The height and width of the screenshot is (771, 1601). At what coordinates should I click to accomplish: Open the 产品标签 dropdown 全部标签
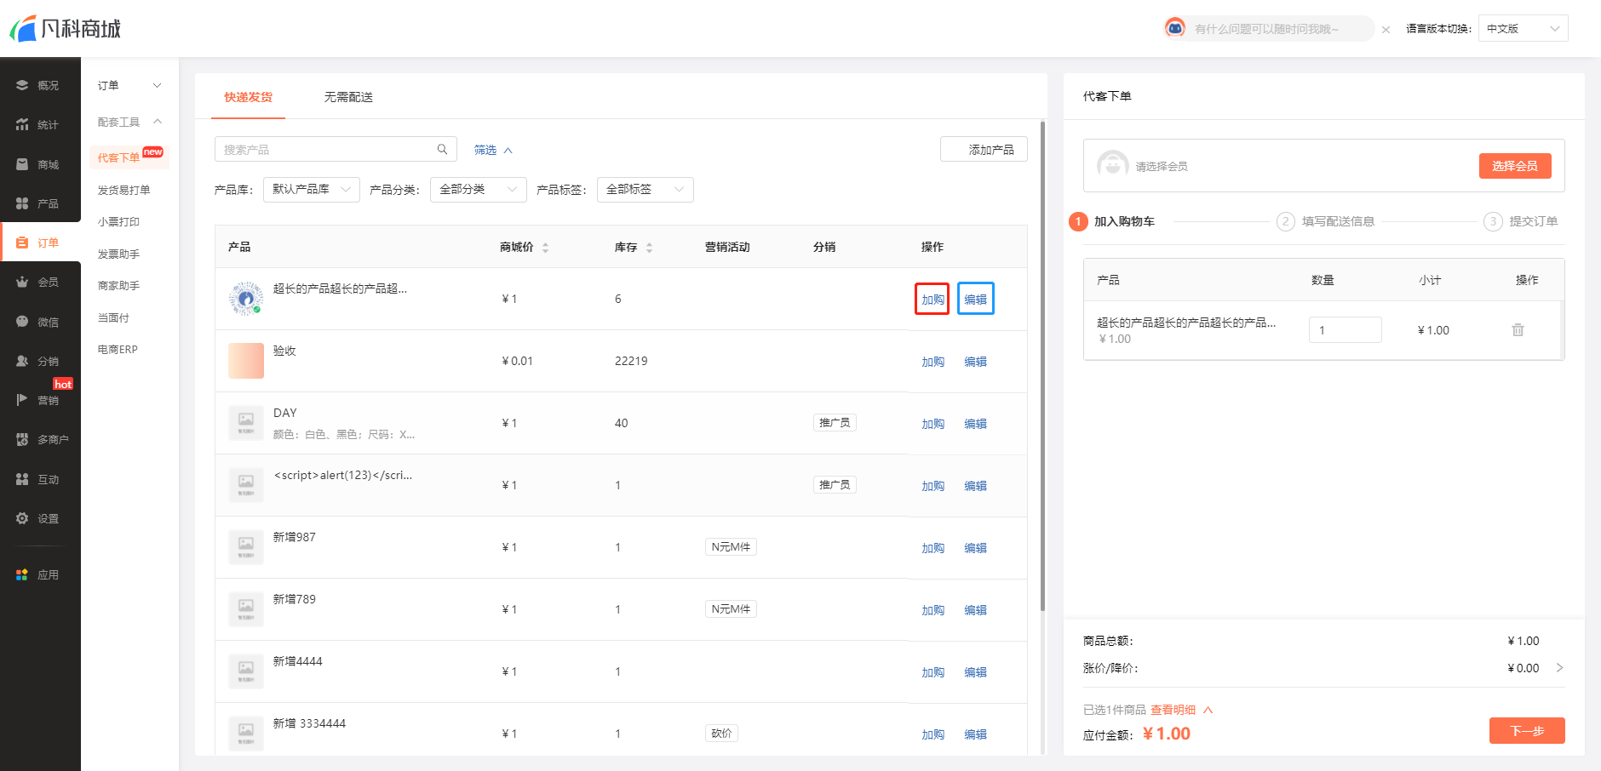(x=646, y=189)
